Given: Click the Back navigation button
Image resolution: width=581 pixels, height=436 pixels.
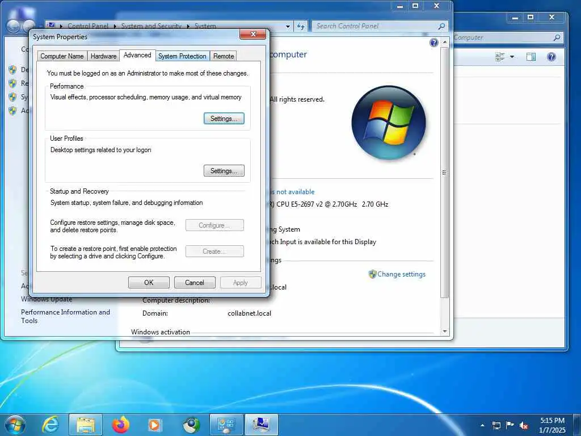Looking at the screenshot, I should tap(14, 26).
